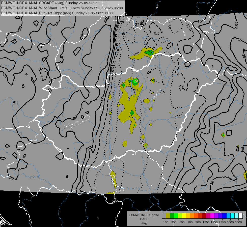Click the Bunkers Right title line
Image resolution: width=247 pixels, height=227 pixels.
point(58,13)
